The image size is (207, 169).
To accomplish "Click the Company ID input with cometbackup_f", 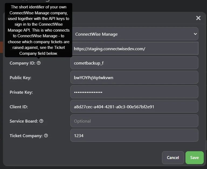I will tap(134, 63).
